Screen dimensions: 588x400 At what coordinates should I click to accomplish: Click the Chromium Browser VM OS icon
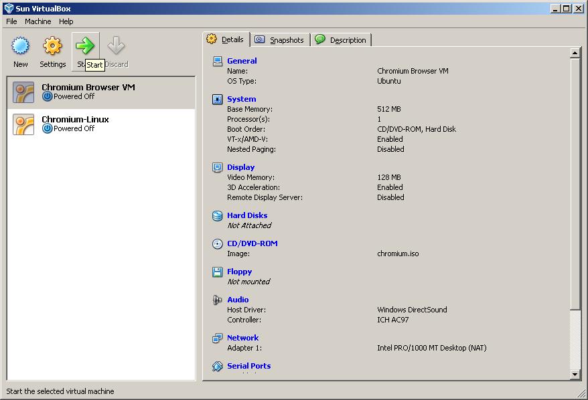click(23, 92)
